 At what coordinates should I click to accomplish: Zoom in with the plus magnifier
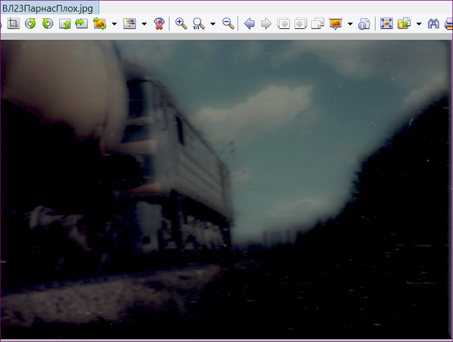pos(181,24)
